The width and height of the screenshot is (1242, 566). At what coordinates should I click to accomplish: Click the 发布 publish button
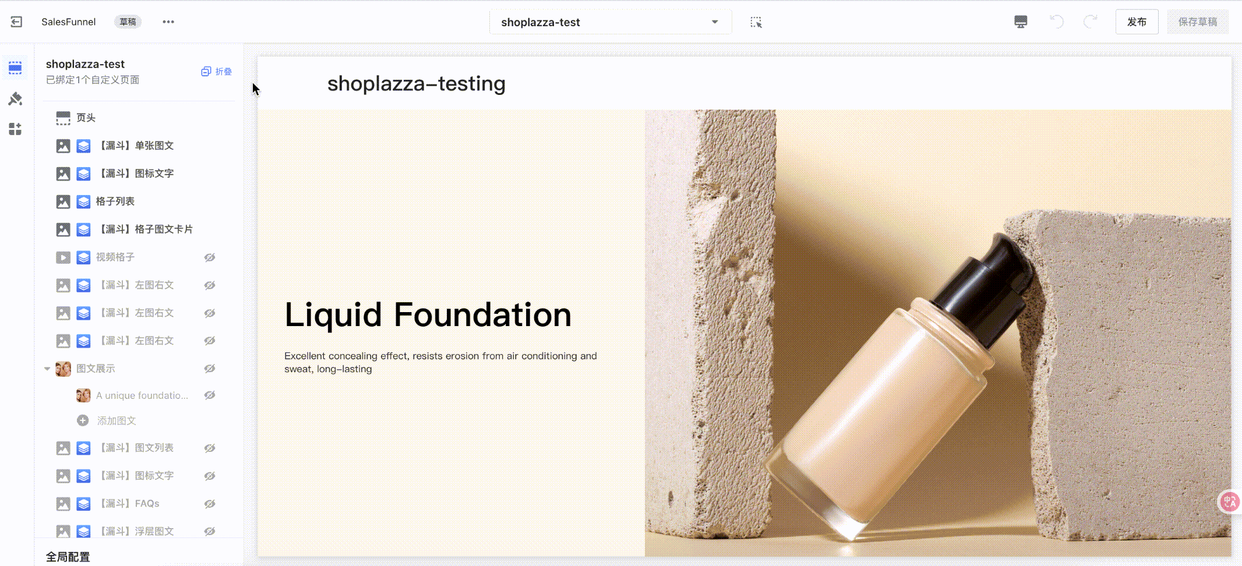click(1137, 22)
